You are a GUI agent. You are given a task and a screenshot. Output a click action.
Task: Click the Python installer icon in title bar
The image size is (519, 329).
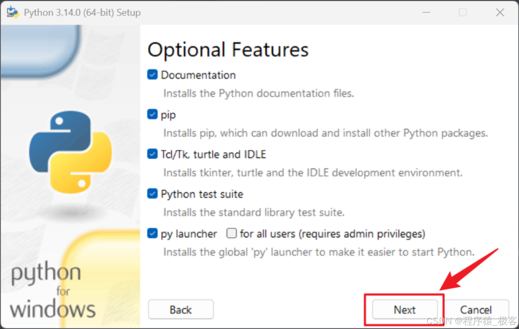[x=13, y=12]
